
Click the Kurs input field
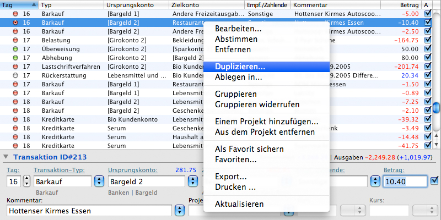[389, 210]
